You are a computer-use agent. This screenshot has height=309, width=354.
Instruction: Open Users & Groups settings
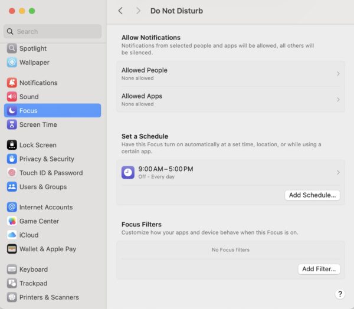coord(42,187)
